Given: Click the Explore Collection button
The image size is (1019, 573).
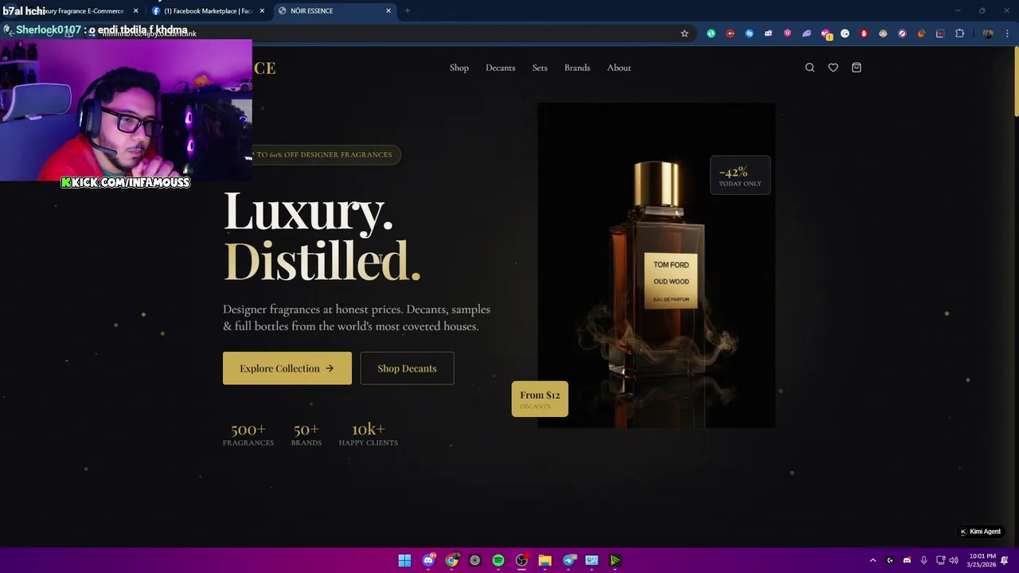Looking at the screenshot, I should [287, 368].
